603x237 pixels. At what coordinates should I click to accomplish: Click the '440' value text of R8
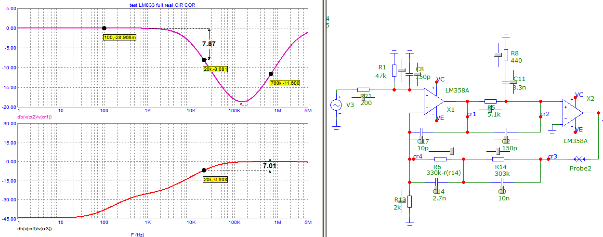[x=516, y=61]
